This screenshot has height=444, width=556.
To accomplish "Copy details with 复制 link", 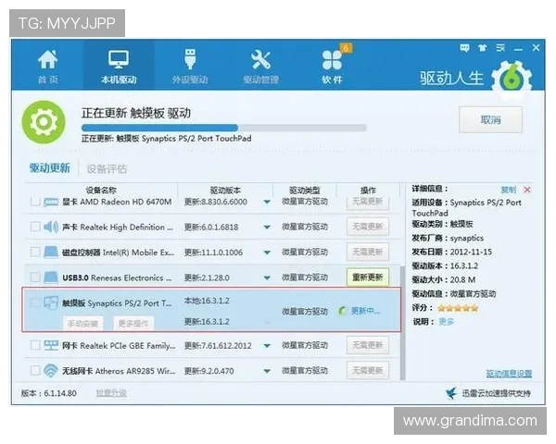I will pyautogui.click(x=509, y=190).
